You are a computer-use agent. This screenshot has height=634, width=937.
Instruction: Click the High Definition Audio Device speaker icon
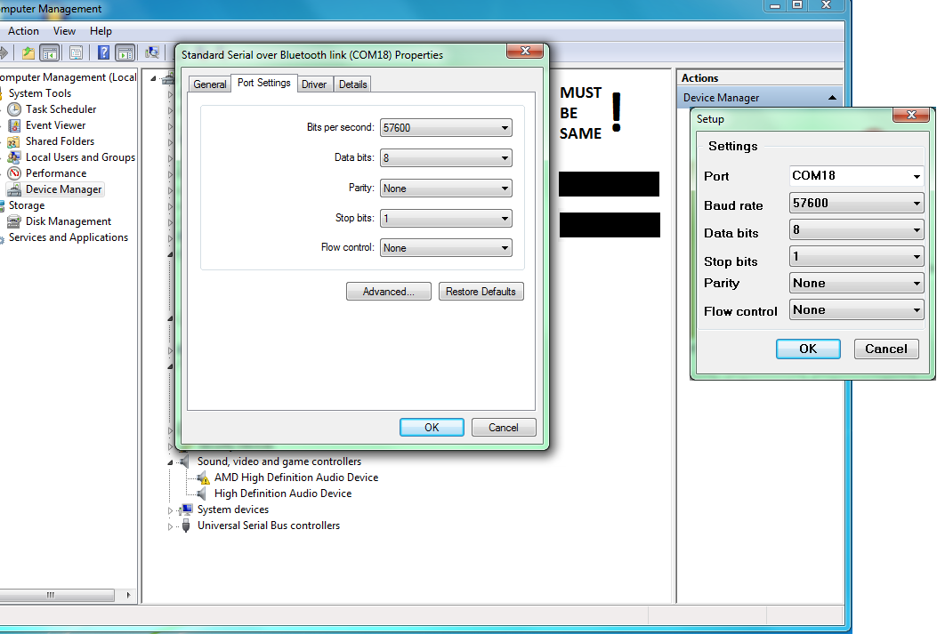pyautogui.click(x=201, y=494)
